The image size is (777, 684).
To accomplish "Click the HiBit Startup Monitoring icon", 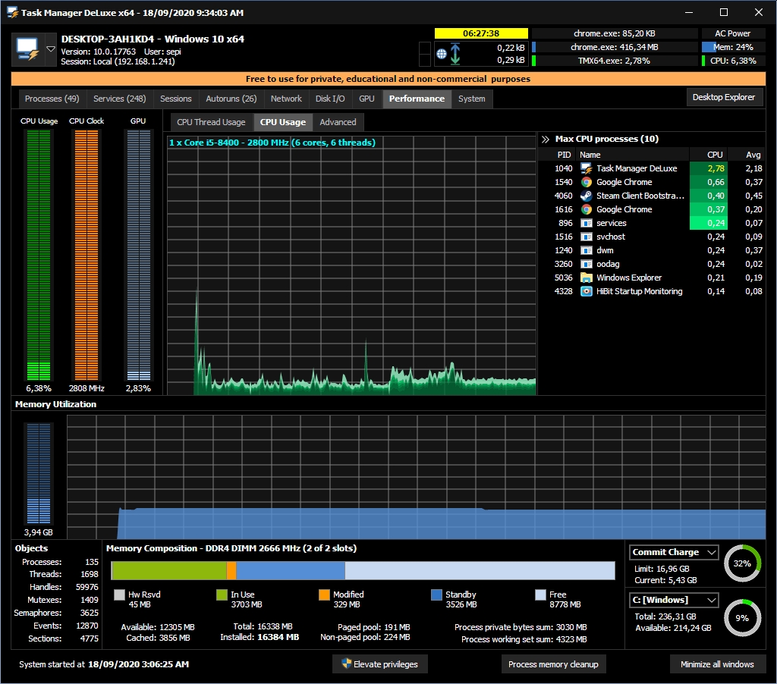I will 586,291.
